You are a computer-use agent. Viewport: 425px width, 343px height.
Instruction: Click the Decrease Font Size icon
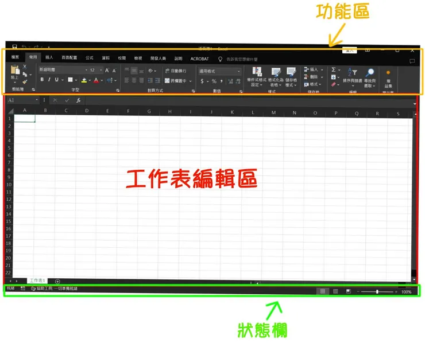(114, 71)
